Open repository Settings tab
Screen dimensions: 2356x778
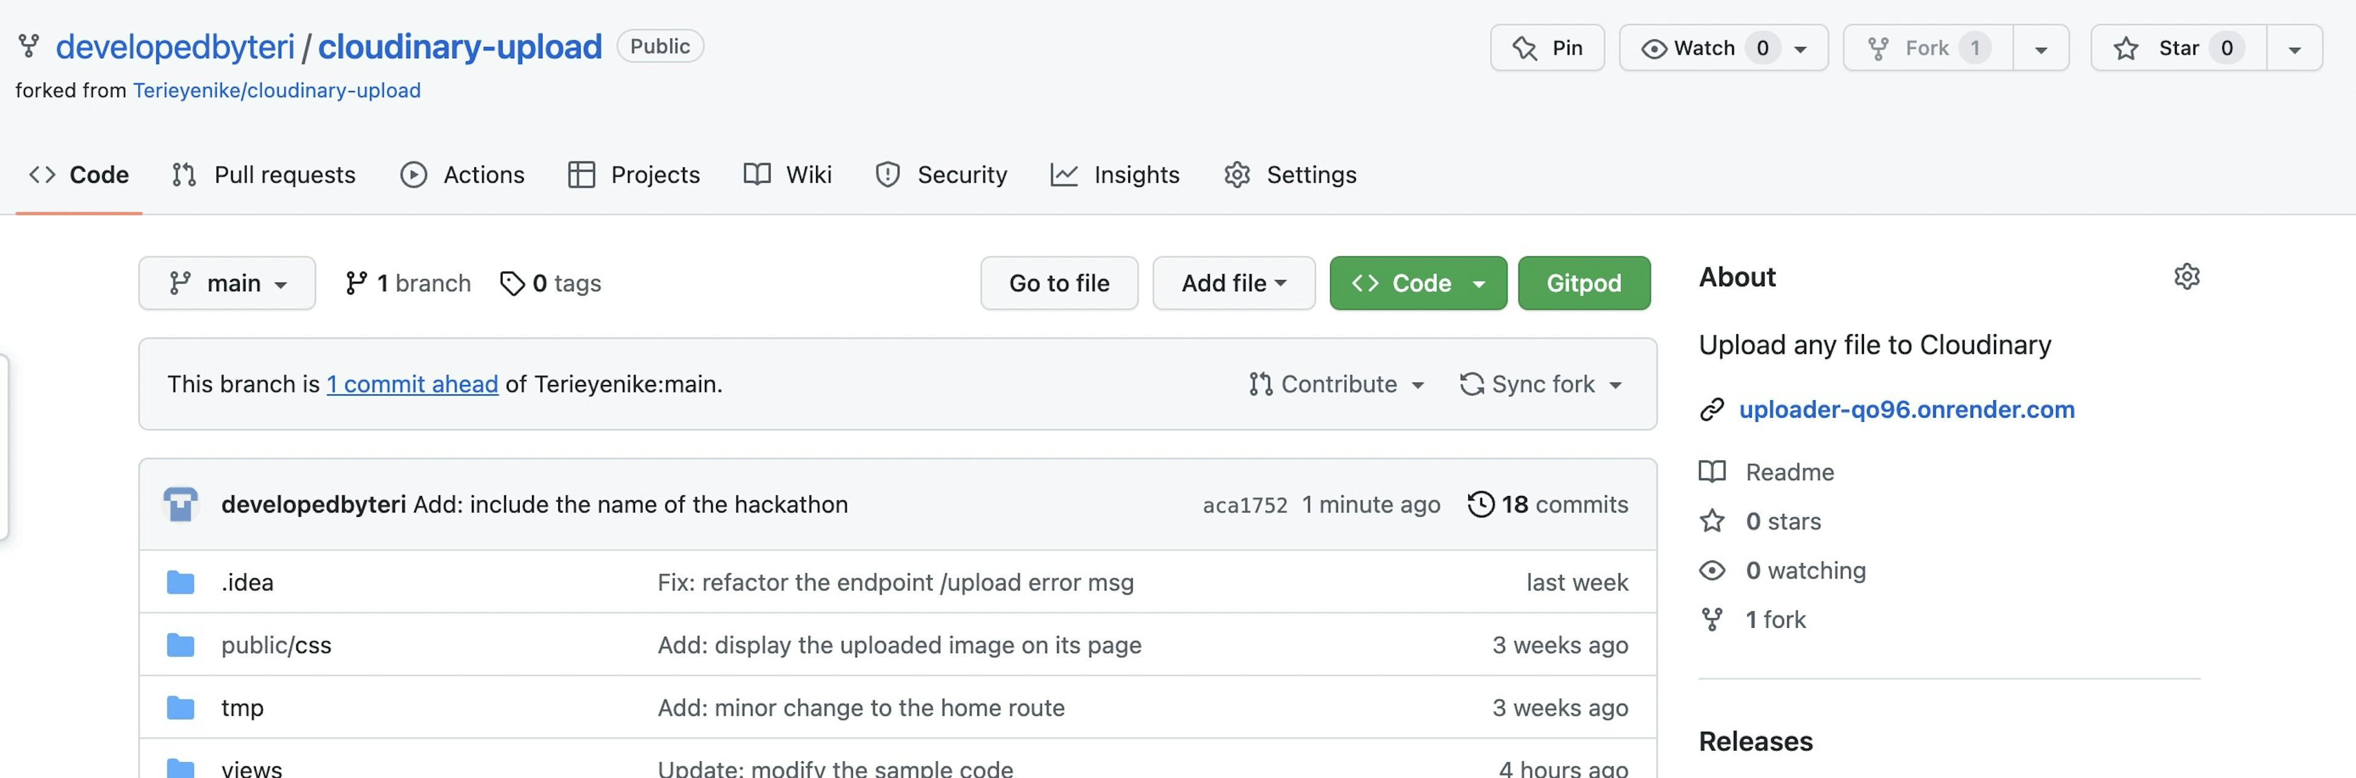pos(1290,175)
